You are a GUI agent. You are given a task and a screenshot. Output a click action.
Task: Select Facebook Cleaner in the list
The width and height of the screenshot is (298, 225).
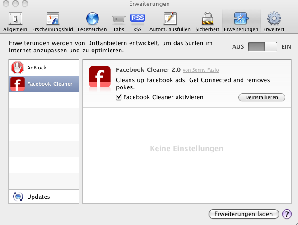tap(44, 84)
